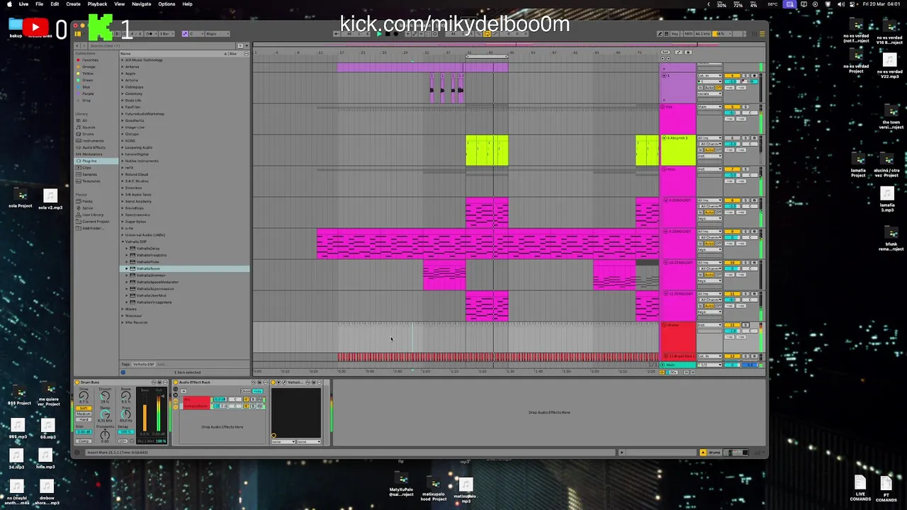The image size is (907, 510).
Task: Toggle the Drum Buss device activator
Action: point(77,382)
